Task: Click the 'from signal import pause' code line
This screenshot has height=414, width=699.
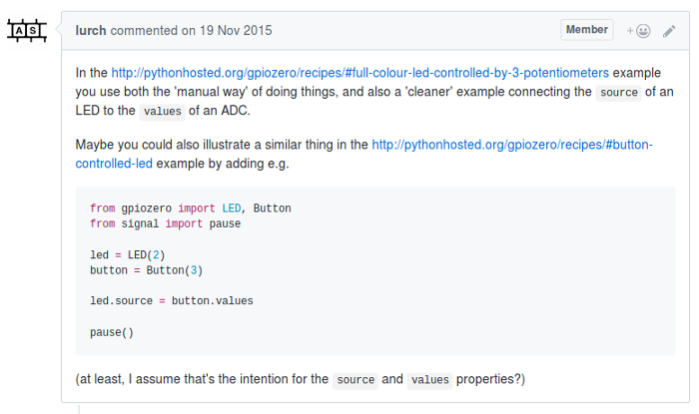Action: click(165, 223)
